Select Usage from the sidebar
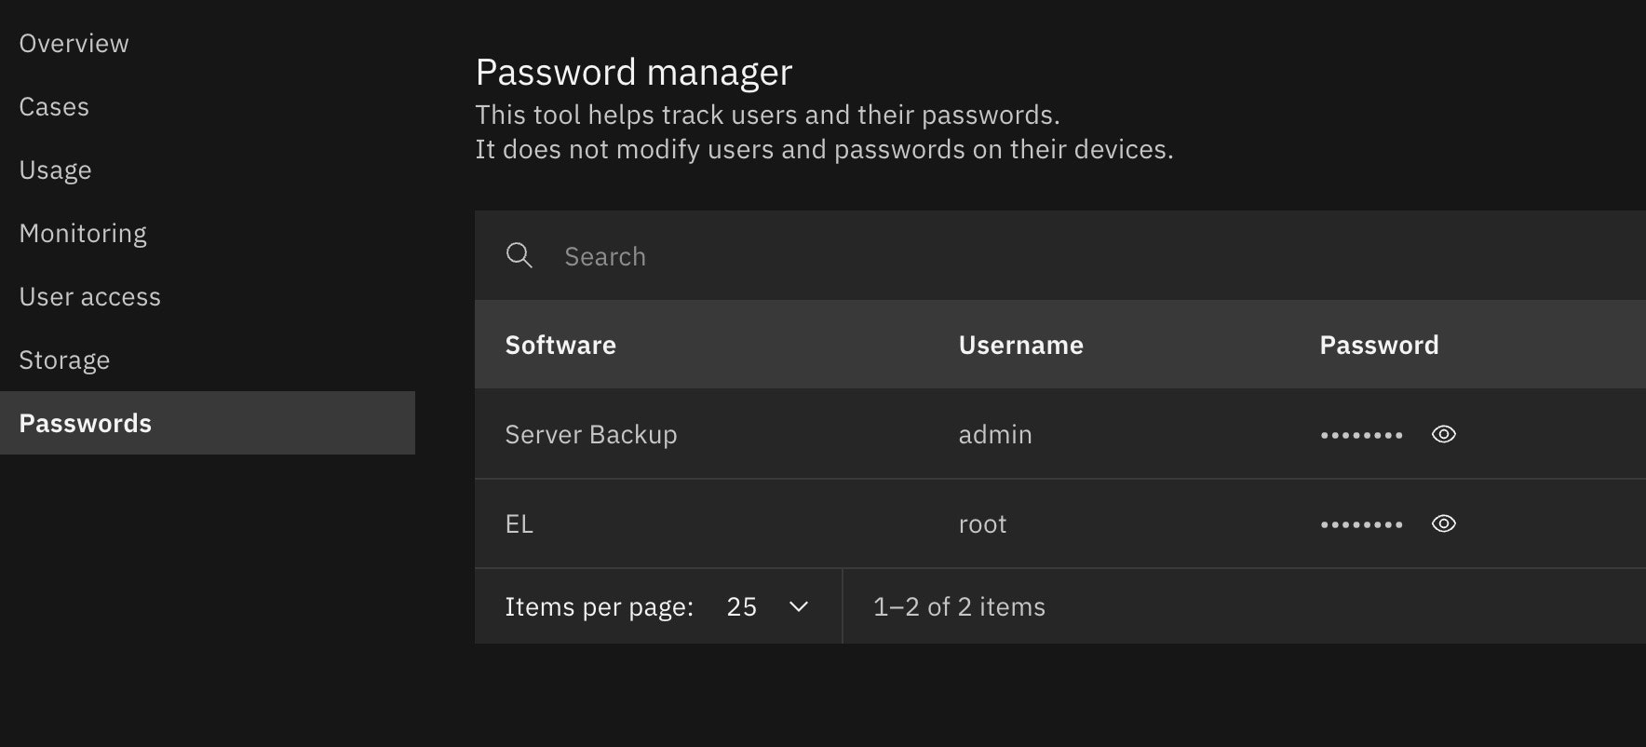 coord(55,170)
